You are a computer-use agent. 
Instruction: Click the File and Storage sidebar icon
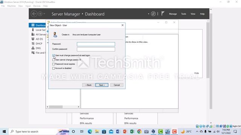33,52
